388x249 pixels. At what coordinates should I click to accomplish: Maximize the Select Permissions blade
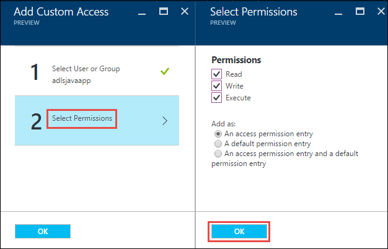pos(360,12)
